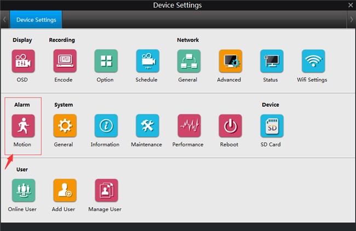
Task: Click the "Advanced" label
Action: click(x=229, y=80)
